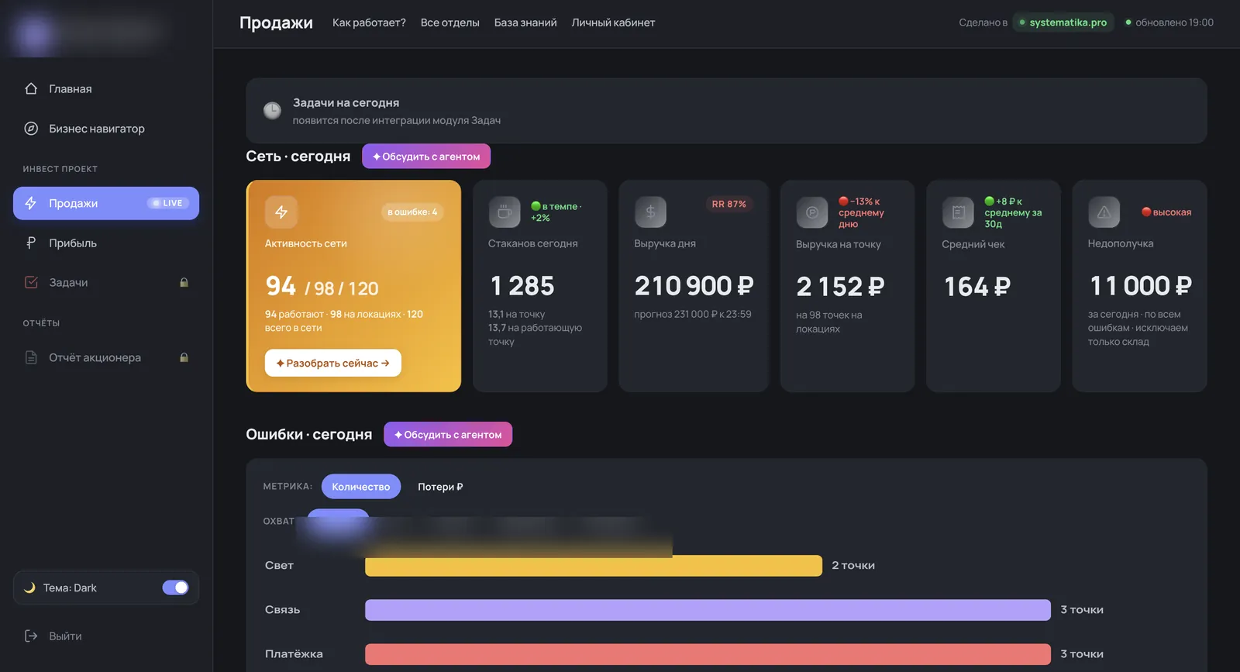Click Обсудить с агентом next to Сеть · сегодня
Screen dimensions: 1240x672
click(426, 156)
